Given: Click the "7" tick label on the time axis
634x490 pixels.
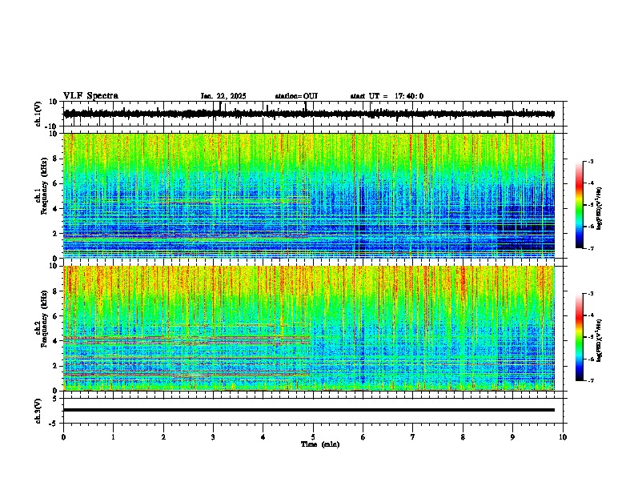Looking at the screenshot, I should click(x=413, y=437).
